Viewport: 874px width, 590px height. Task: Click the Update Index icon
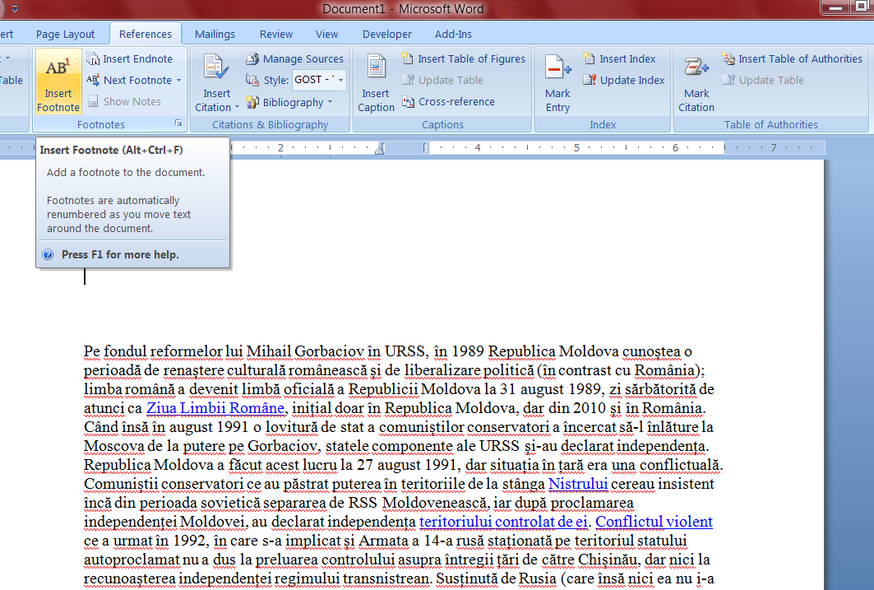point(623,80)
